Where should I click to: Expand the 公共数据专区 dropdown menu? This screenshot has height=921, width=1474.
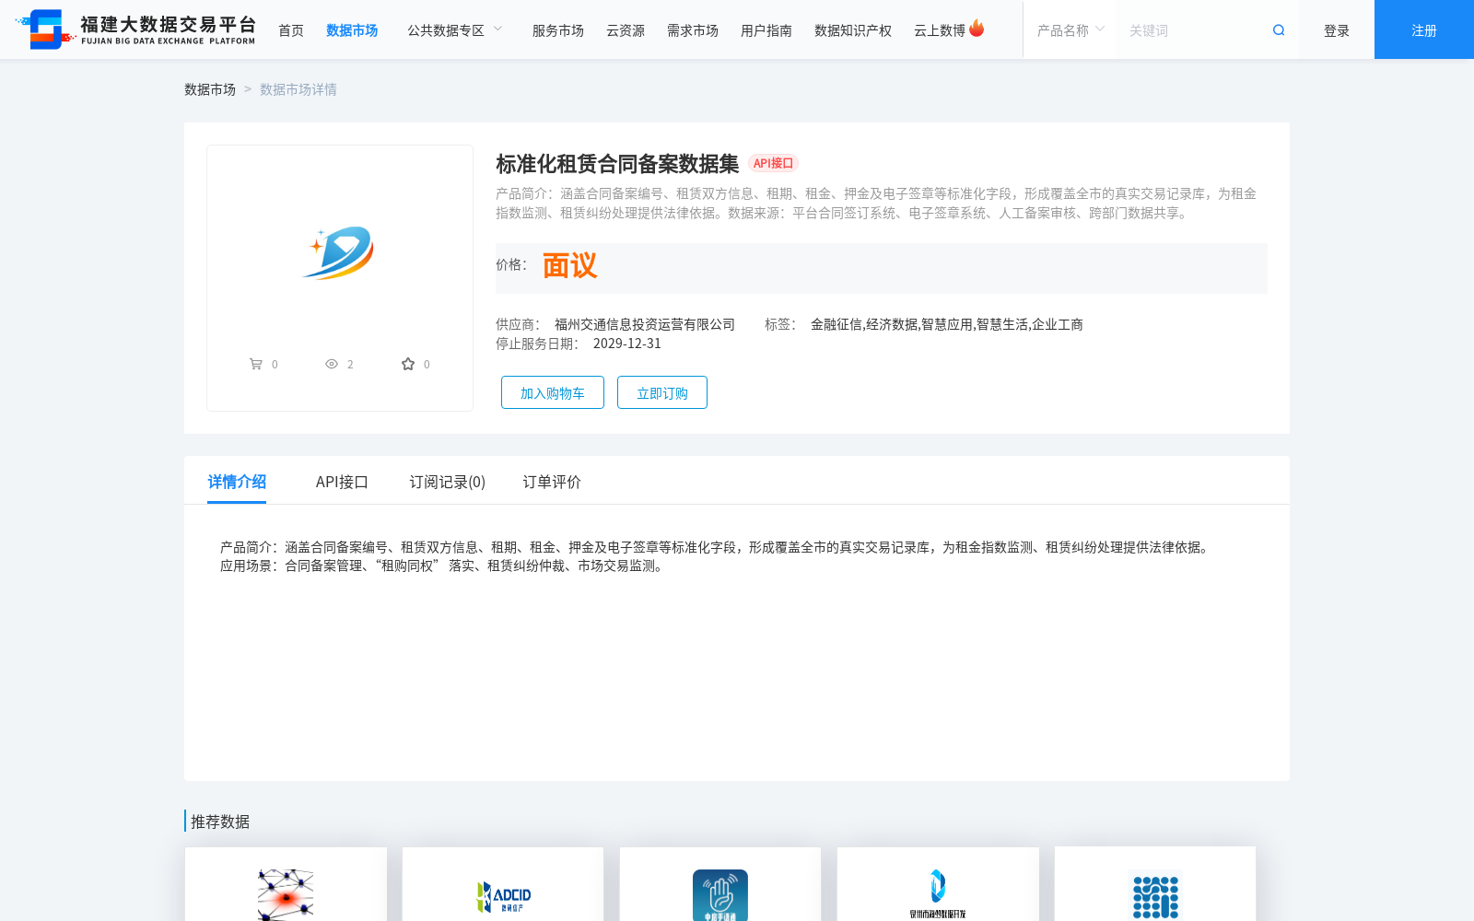[455, 30]
